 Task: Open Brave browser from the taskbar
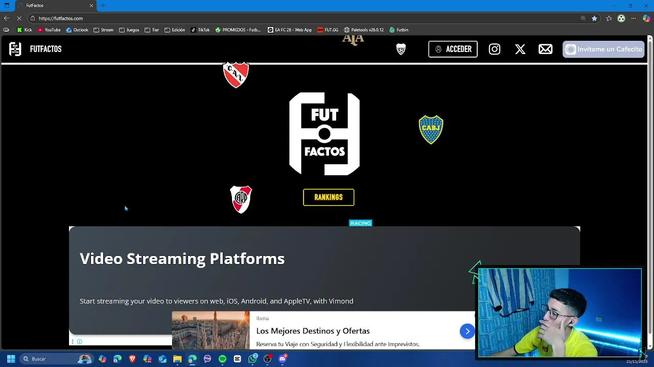point(133,359)
